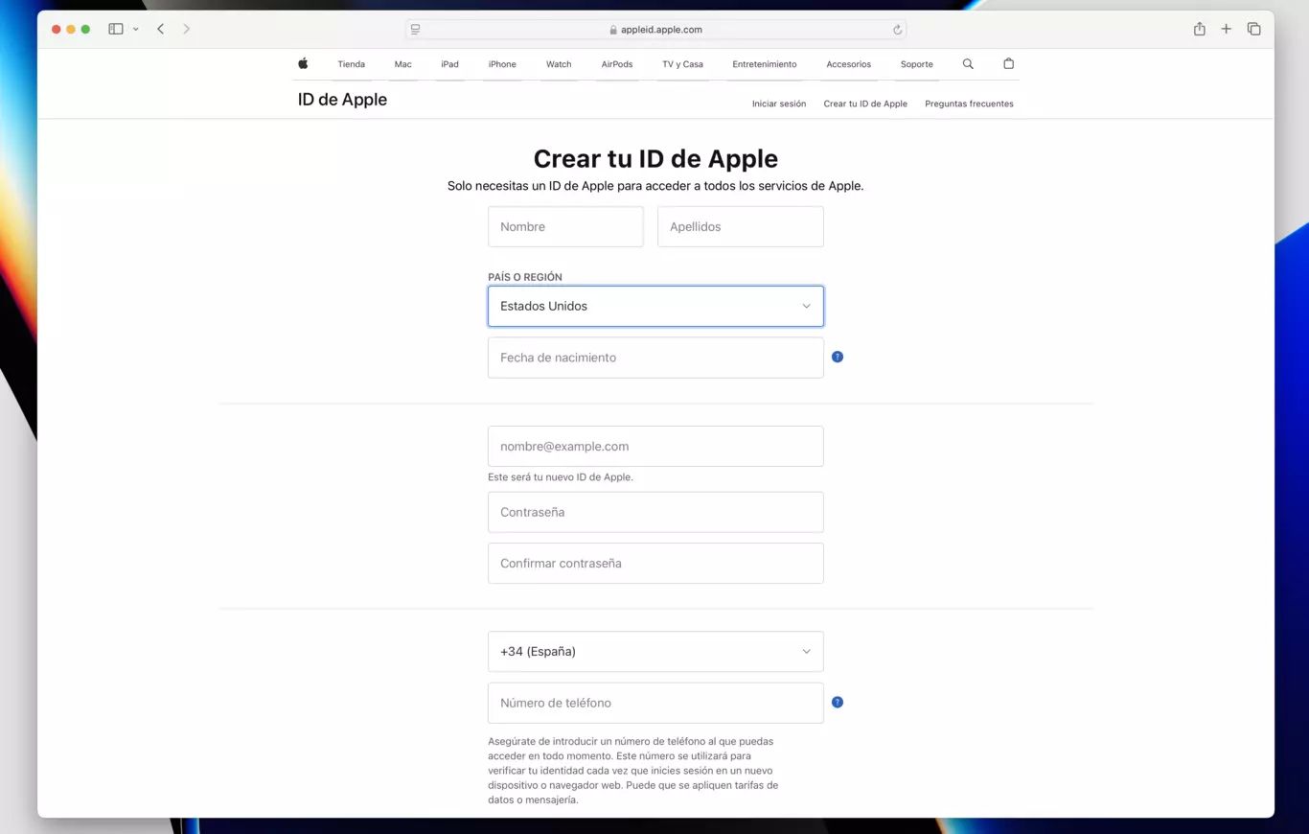1309x834 pixels.
Task: Open the Mac menu item
Action: point(402,64)
